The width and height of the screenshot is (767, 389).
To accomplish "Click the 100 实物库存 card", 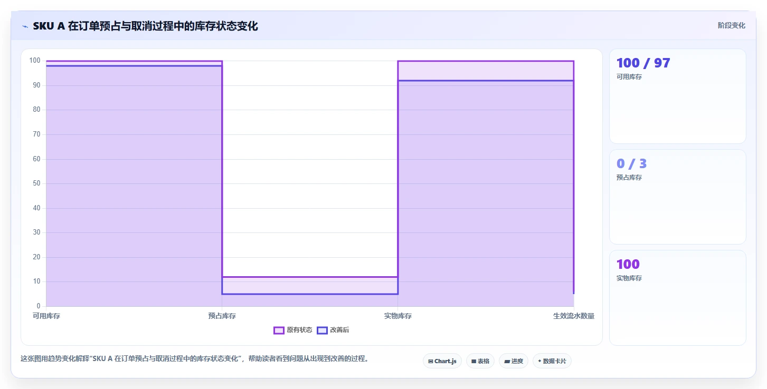I will [677, 297].
